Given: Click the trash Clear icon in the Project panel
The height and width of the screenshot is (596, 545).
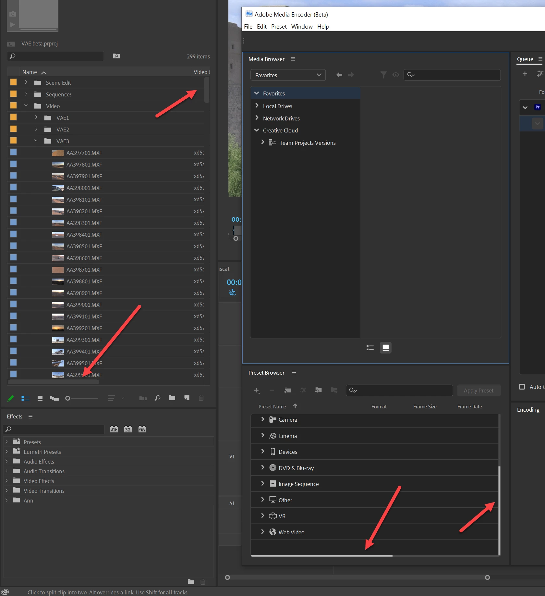Looking at the screenshot, I should [x=201, y=398].
